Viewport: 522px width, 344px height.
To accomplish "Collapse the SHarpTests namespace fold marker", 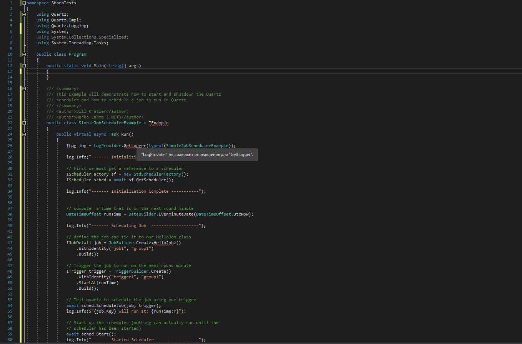I will click(x=24, y=3).
